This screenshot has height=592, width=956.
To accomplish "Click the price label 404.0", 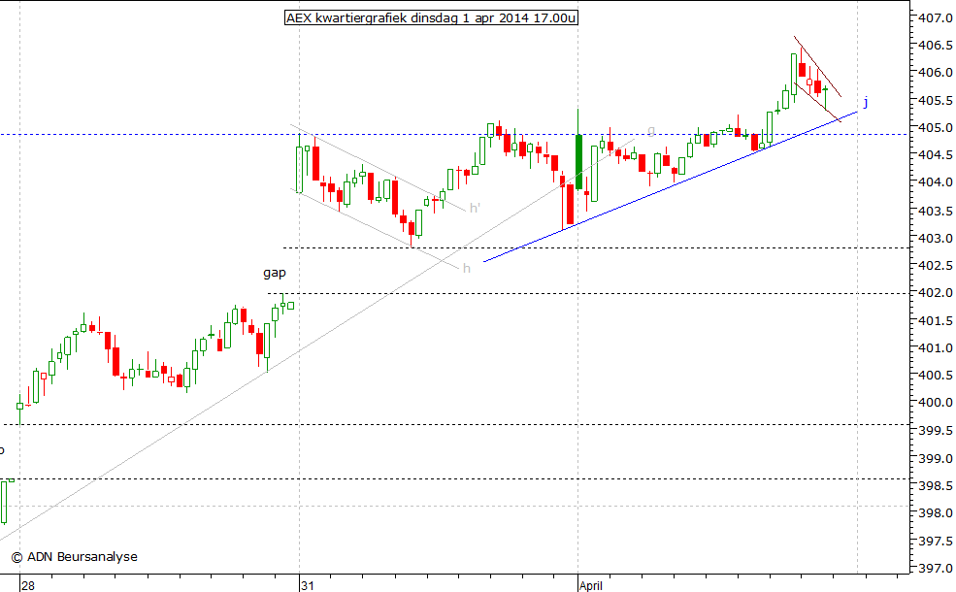I will coord(936,182).
